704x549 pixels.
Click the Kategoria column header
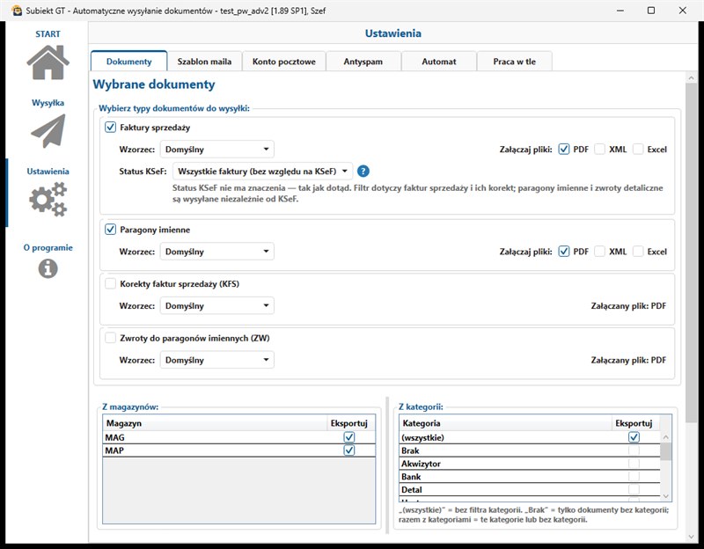tap(505, 423)
